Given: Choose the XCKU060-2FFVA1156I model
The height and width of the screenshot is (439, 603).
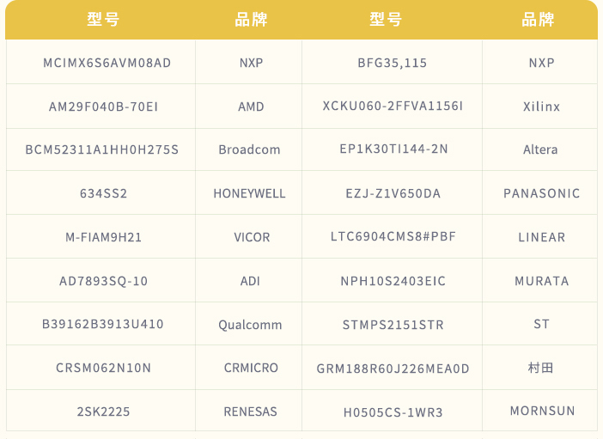Looking at the screenshot, I should pyautogui.click(x=393, y=106).
